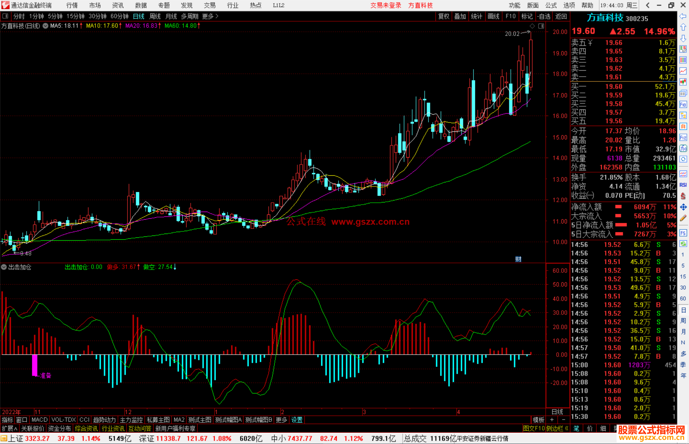Click the RSI indicator icon

[x=683, y=185]
